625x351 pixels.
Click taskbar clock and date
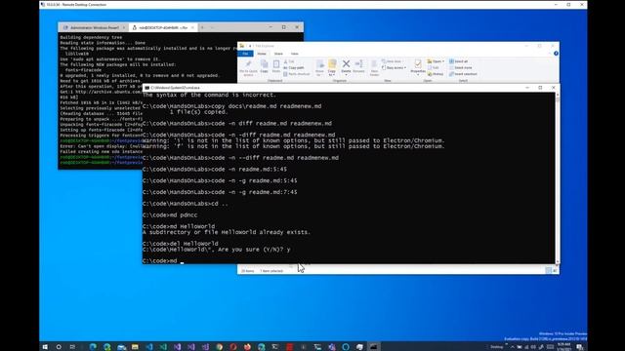[x=564, y=347]
